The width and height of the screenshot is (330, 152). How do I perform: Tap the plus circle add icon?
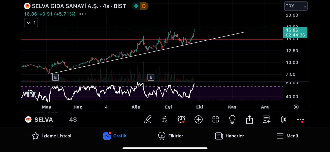(198, 119)
